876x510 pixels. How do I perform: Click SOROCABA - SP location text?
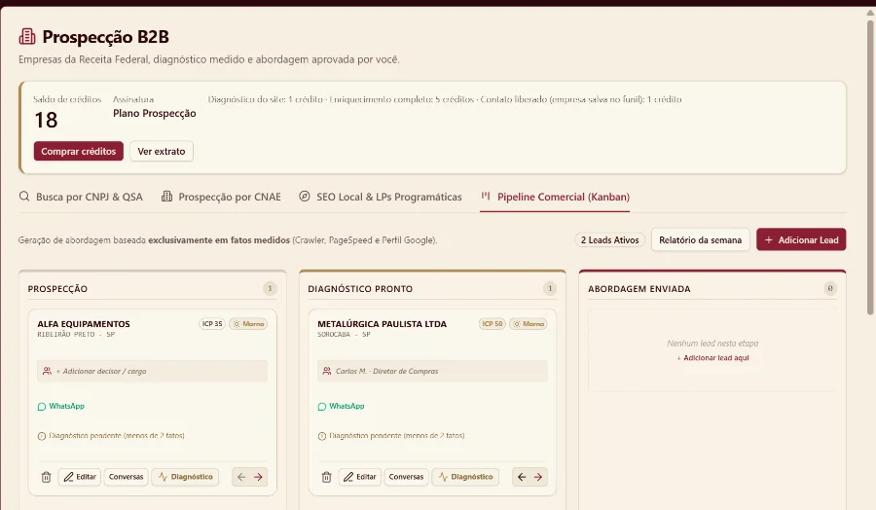coord(344,335)
